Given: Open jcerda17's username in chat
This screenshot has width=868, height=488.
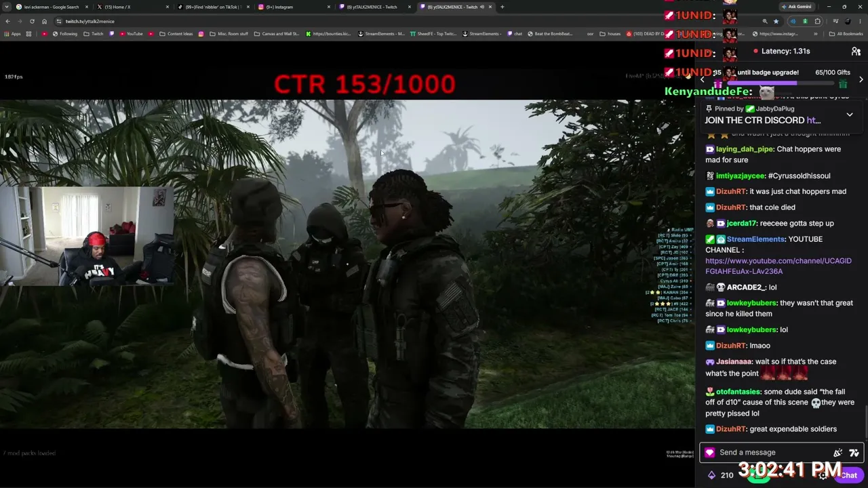Looking at the screenshot, I should click(x=741, y=224).
